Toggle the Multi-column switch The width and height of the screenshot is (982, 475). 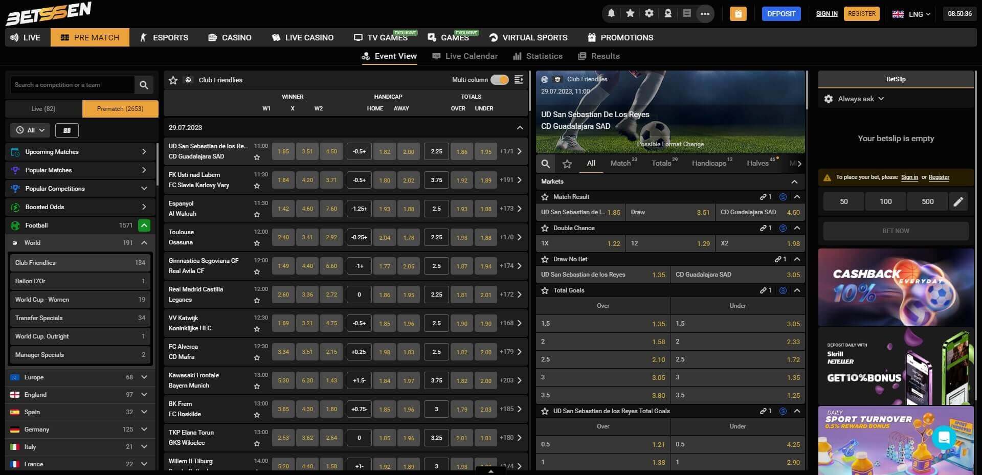(499, 80)
